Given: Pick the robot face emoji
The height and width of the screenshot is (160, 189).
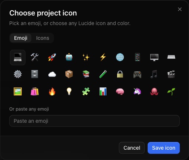Looking at the screenshot, I should click(x=69, y=57).
